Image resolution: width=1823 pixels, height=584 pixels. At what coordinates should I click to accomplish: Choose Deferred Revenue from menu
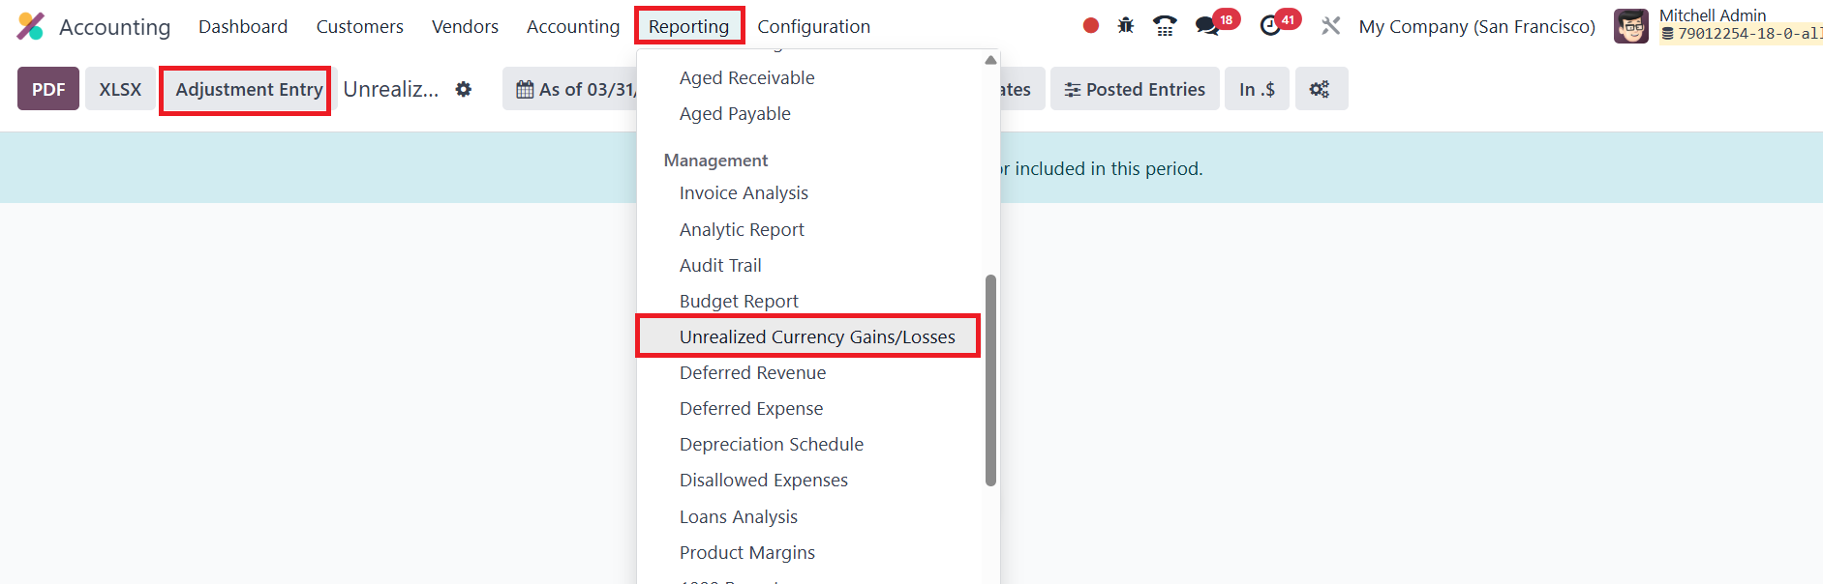pyautogui.click(x=752, y=372)
